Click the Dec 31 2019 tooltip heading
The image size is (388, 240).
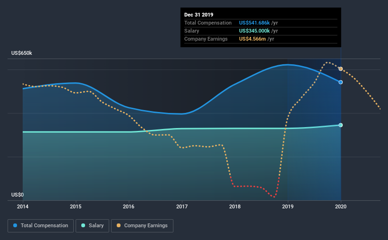[198, 15]
